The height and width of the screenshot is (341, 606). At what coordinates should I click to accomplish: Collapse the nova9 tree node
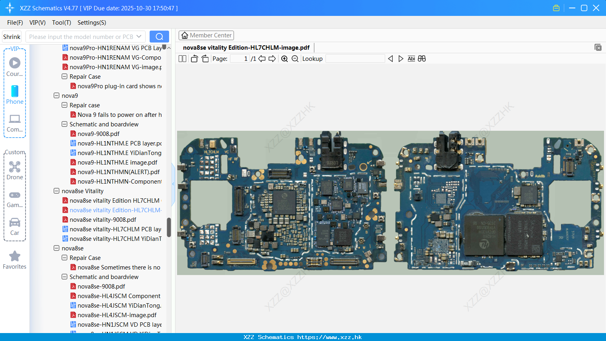57,96
